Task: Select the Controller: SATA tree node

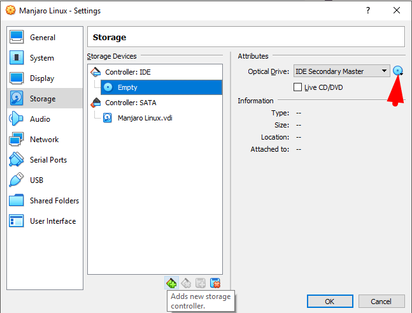Action: [130, 103]
